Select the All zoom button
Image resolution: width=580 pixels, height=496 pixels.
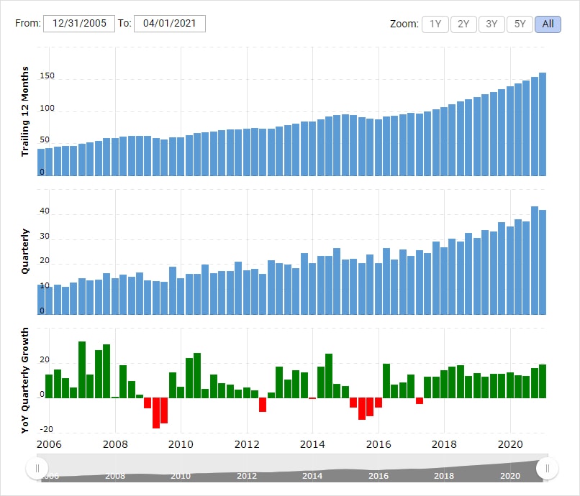[548, 24]
